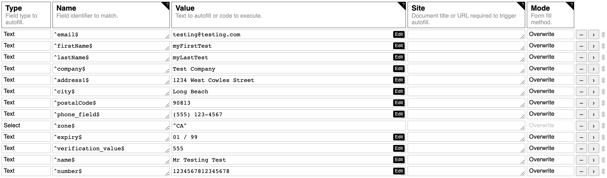The image size is (607, 178).
Task: Click Edit on the 1234567812345678 value
Action: pyautogui.click(x=399, y=171)
